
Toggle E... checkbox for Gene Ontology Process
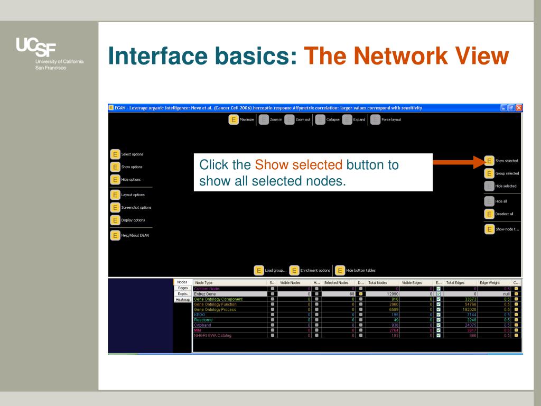coord(438,309)
